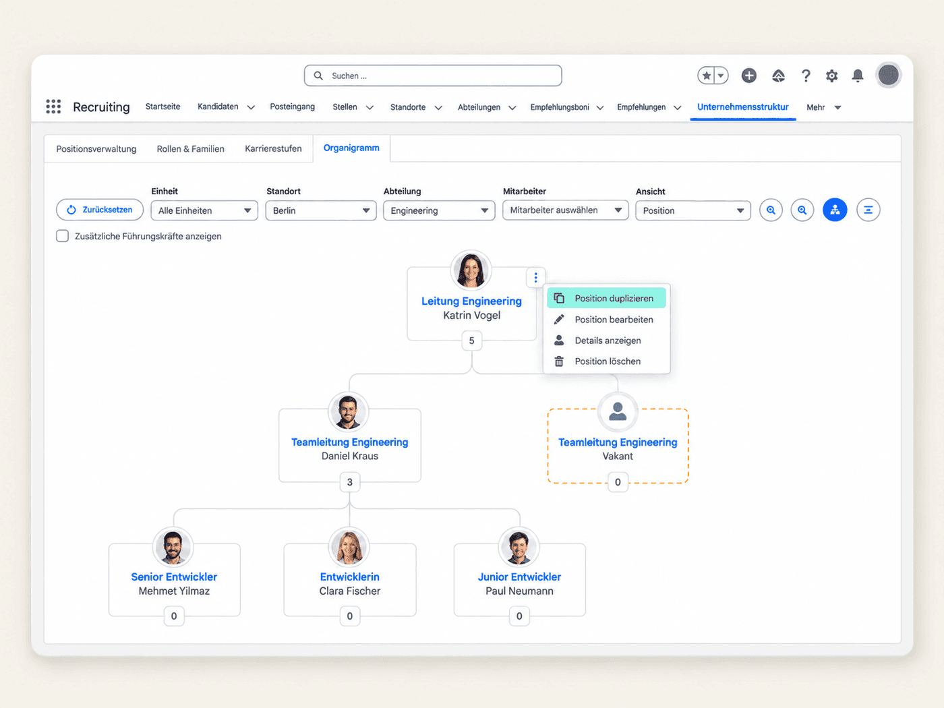This screenshot has height=708, width=944.
Task: Click the favorites star icon
Action: pyautogui.click(x=706, y=76)
